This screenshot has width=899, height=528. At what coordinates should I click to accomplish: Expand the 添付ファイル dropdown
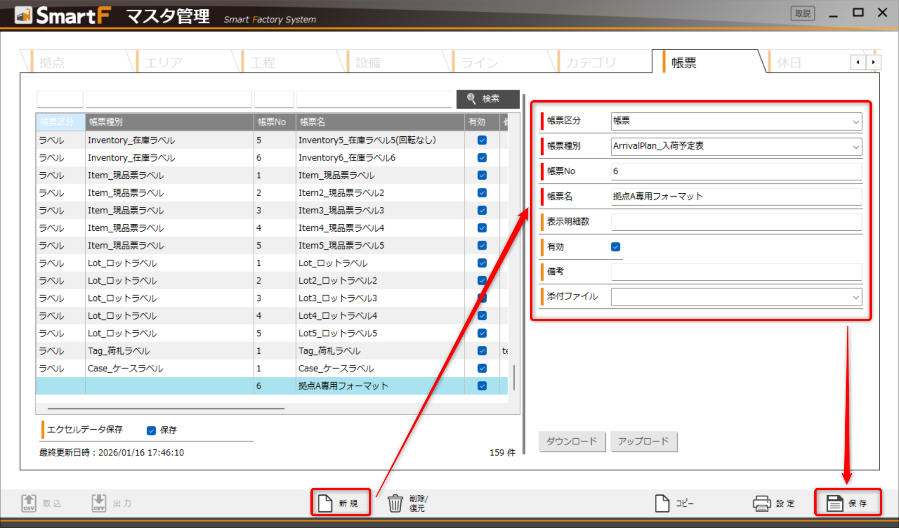pos(855,297)
